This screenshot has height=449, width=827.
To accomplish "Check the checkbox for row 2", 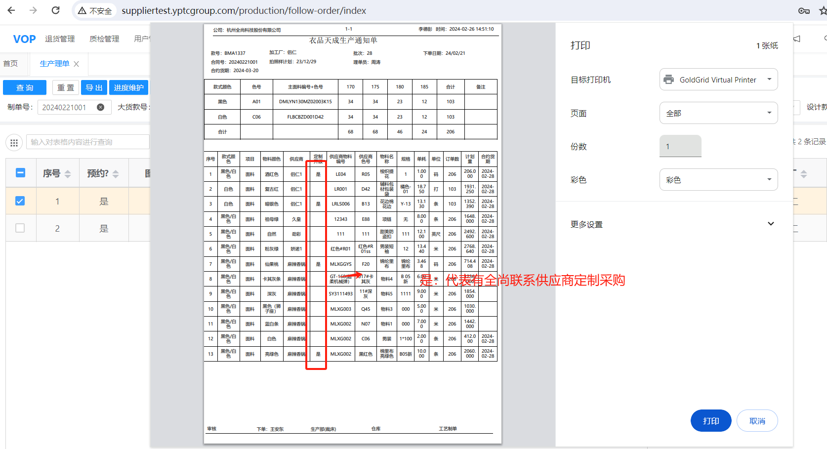I will [20, 228].
